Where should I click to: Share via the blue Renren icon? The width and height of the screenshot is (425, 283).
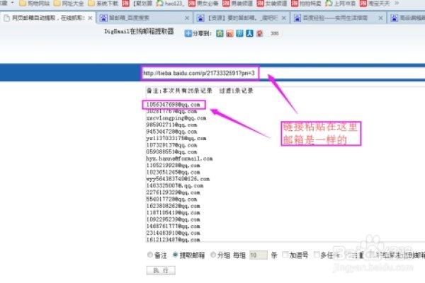[249, 33]
